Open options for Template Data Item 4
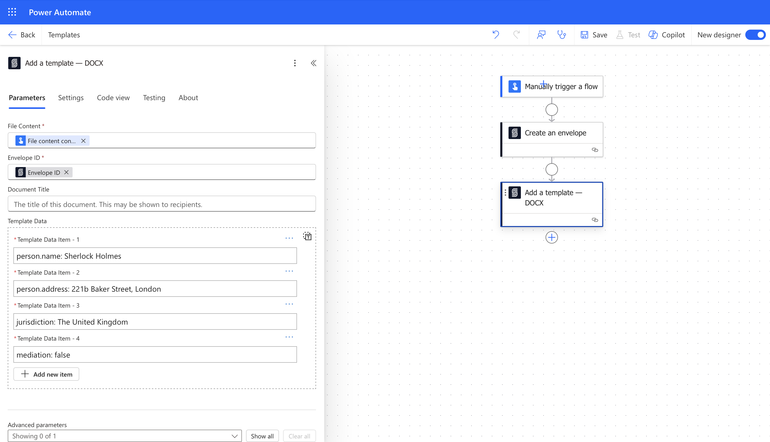Screen dimensions: 770x442 point(289,337)
